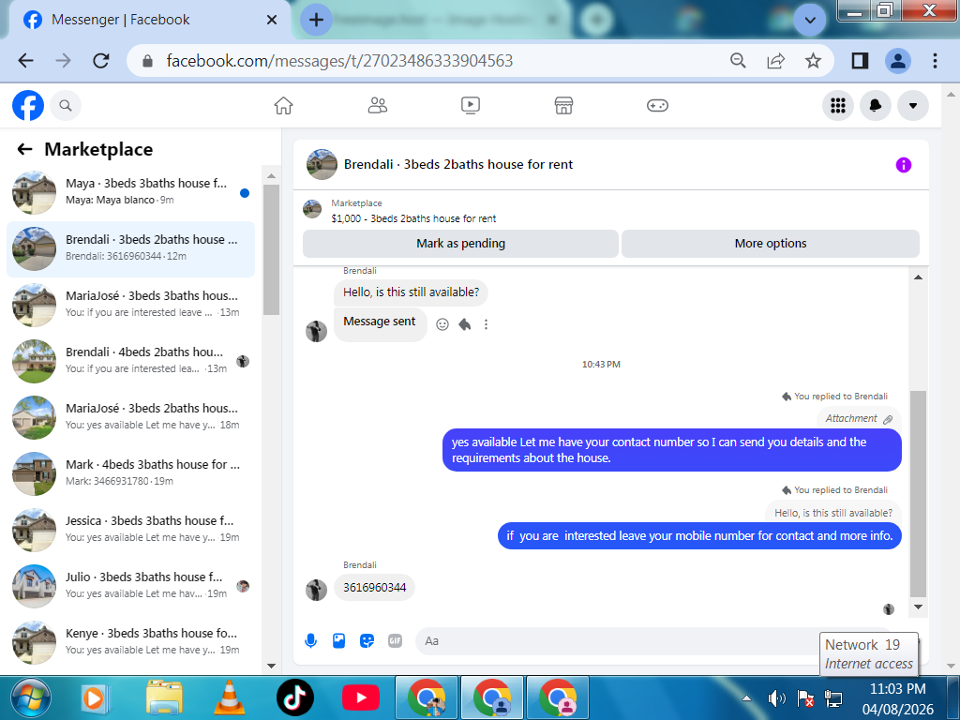
Task: Open Maya 3beds 3baths conversation
Action: pyautogui.click(x=130, y=192)
